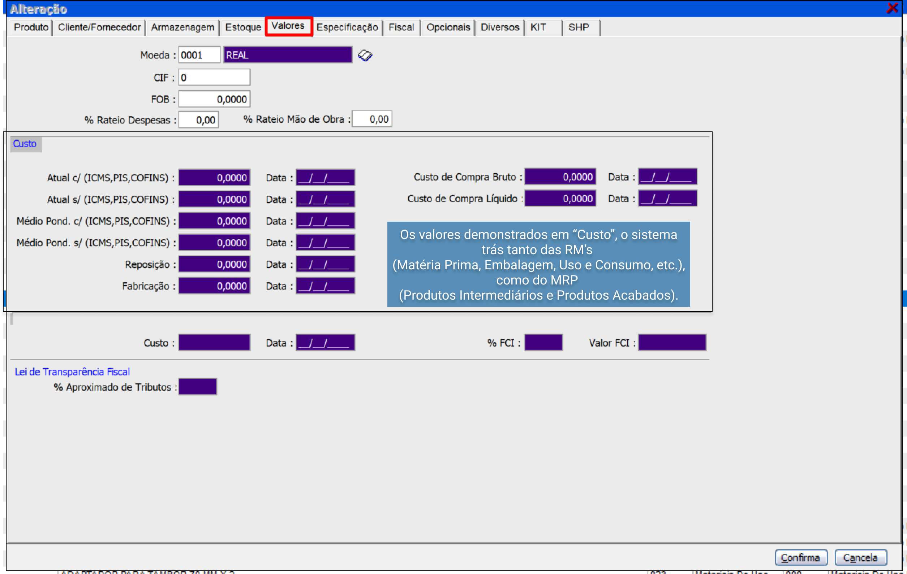Open the Especificação tab

click(347, 27)
